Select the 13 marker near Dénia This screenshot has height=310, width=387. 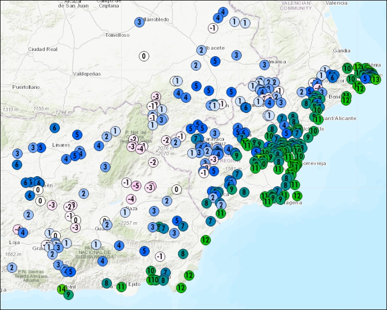[376, 79]
